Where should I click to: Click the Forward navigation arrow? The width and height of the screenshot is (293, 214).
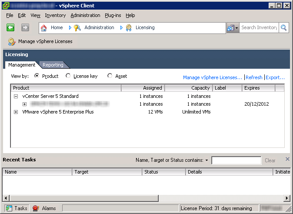tap(25, 27)
